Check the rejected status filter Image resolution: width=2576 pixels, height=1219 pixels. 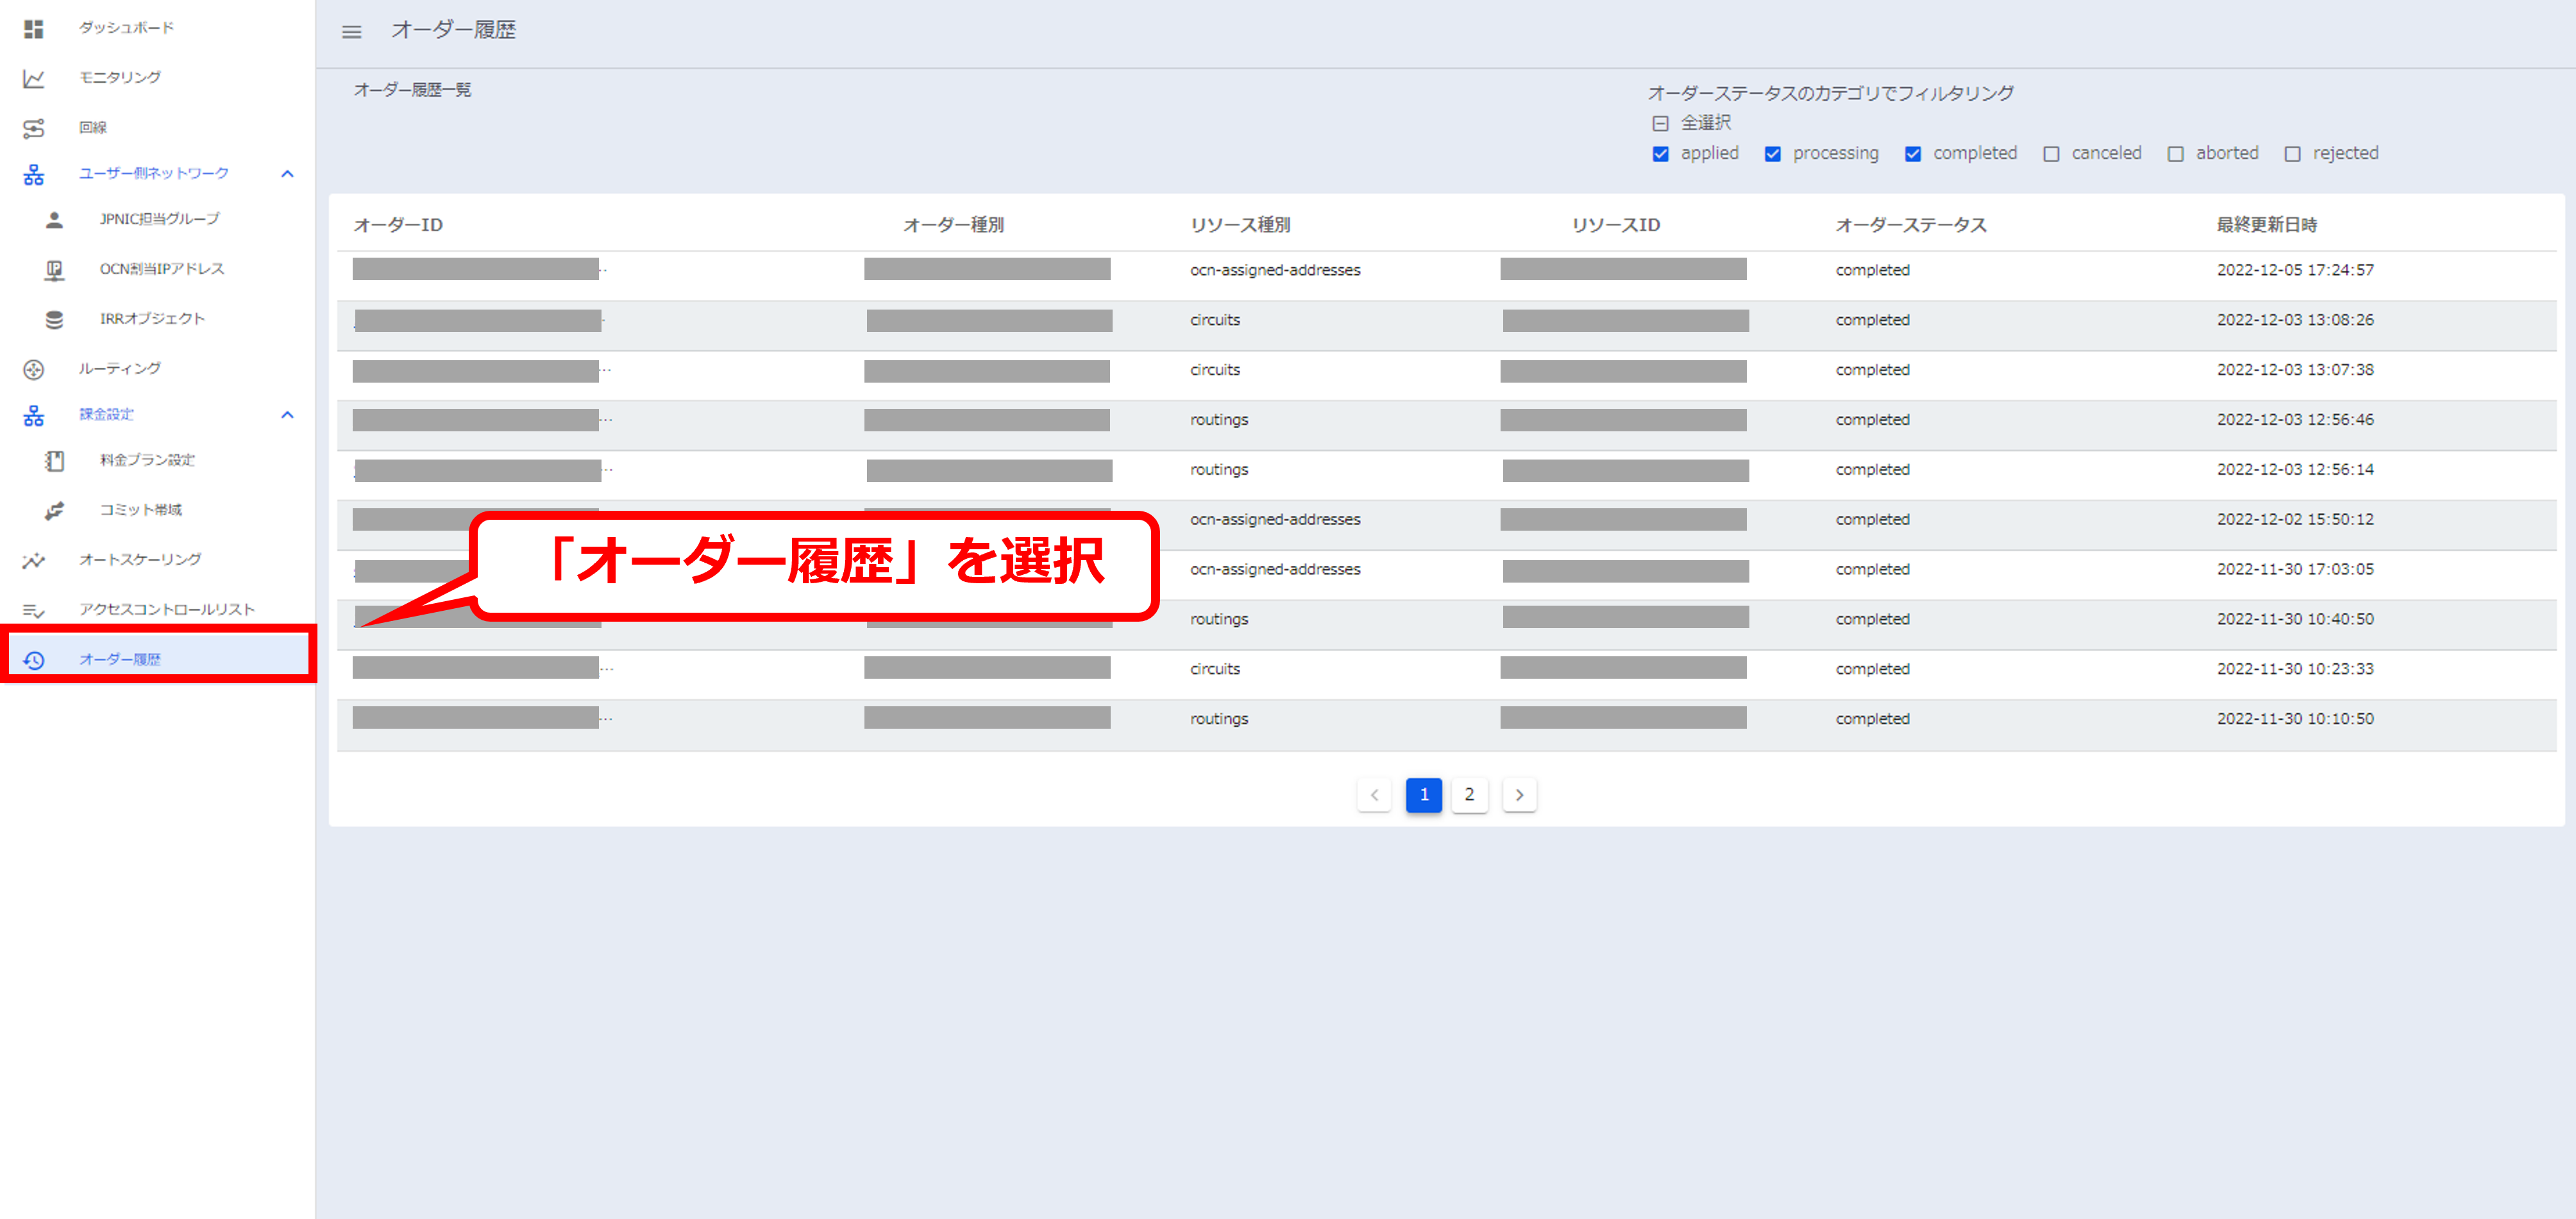point(2292,154)
